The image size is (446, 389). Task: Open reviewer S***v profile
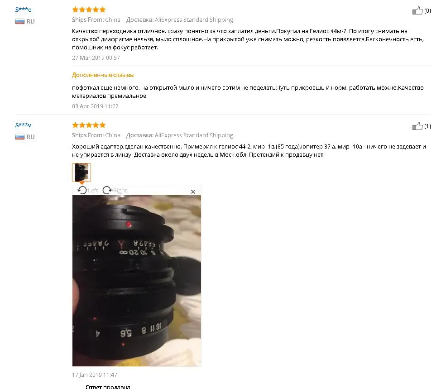pos(24,125)
